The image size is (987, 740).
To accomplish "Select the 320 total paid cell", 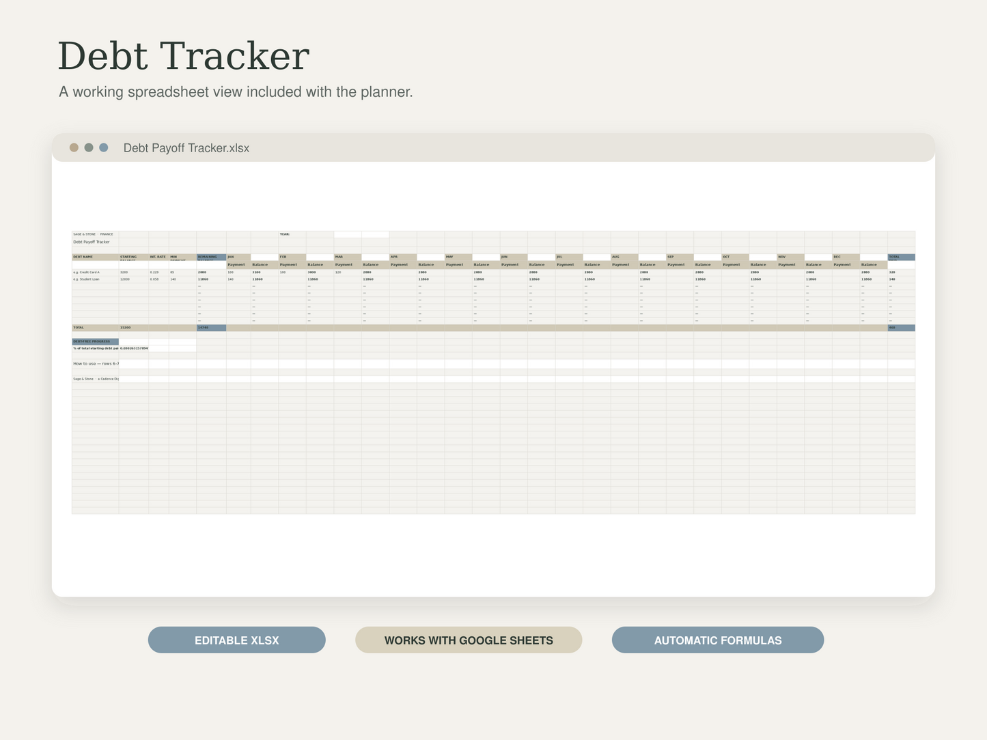I will point(901,272).
